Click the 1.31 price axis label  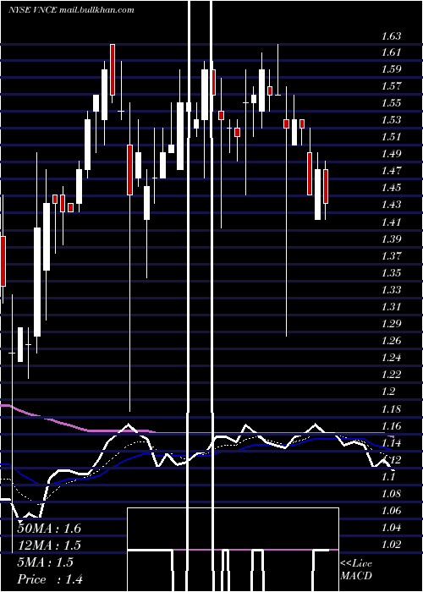click(391, 306)
